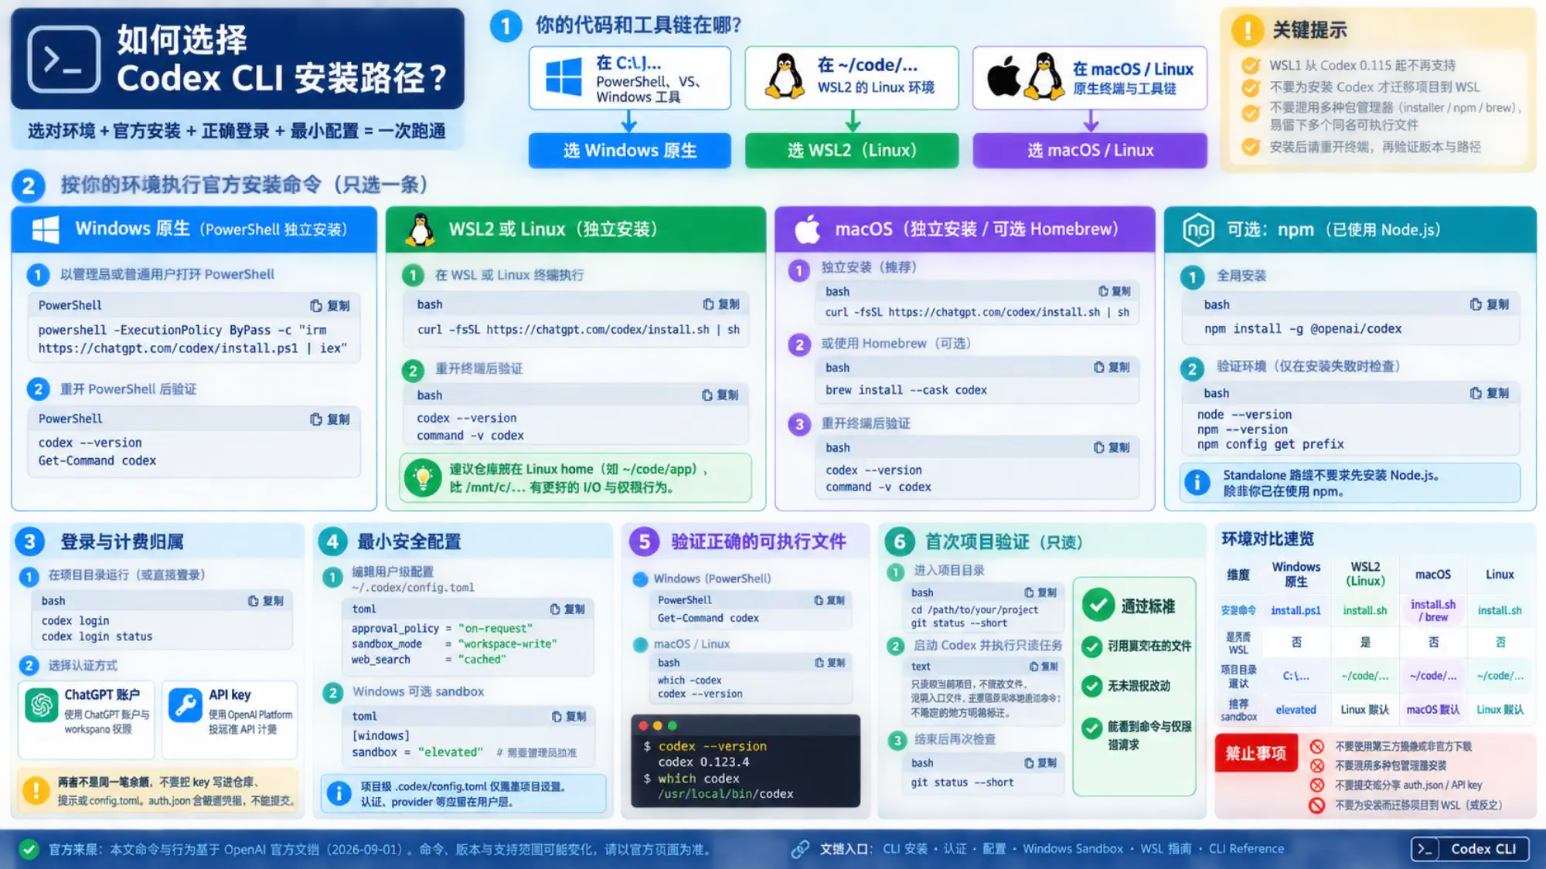The height and width of the screenshot is (869, 1546).
Task: Click the elevated cell in the 推荐 sandbox row
Action: pyautogui.click(x=1296, y=710)
